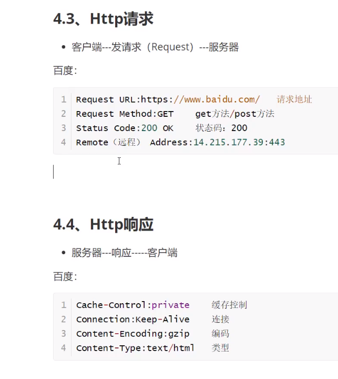Viewport: 338px width, 379px height.
Task: Place cursor in the 客户端---发请求 bullet line
Action: point(155,47)
